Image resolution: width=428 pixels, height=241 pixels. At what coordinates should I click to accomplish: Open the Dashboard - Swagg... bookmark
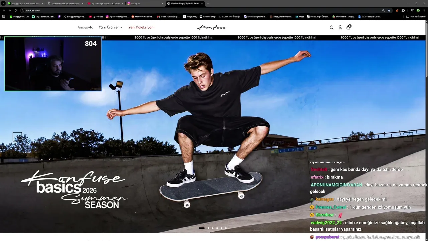pos(344,16)
